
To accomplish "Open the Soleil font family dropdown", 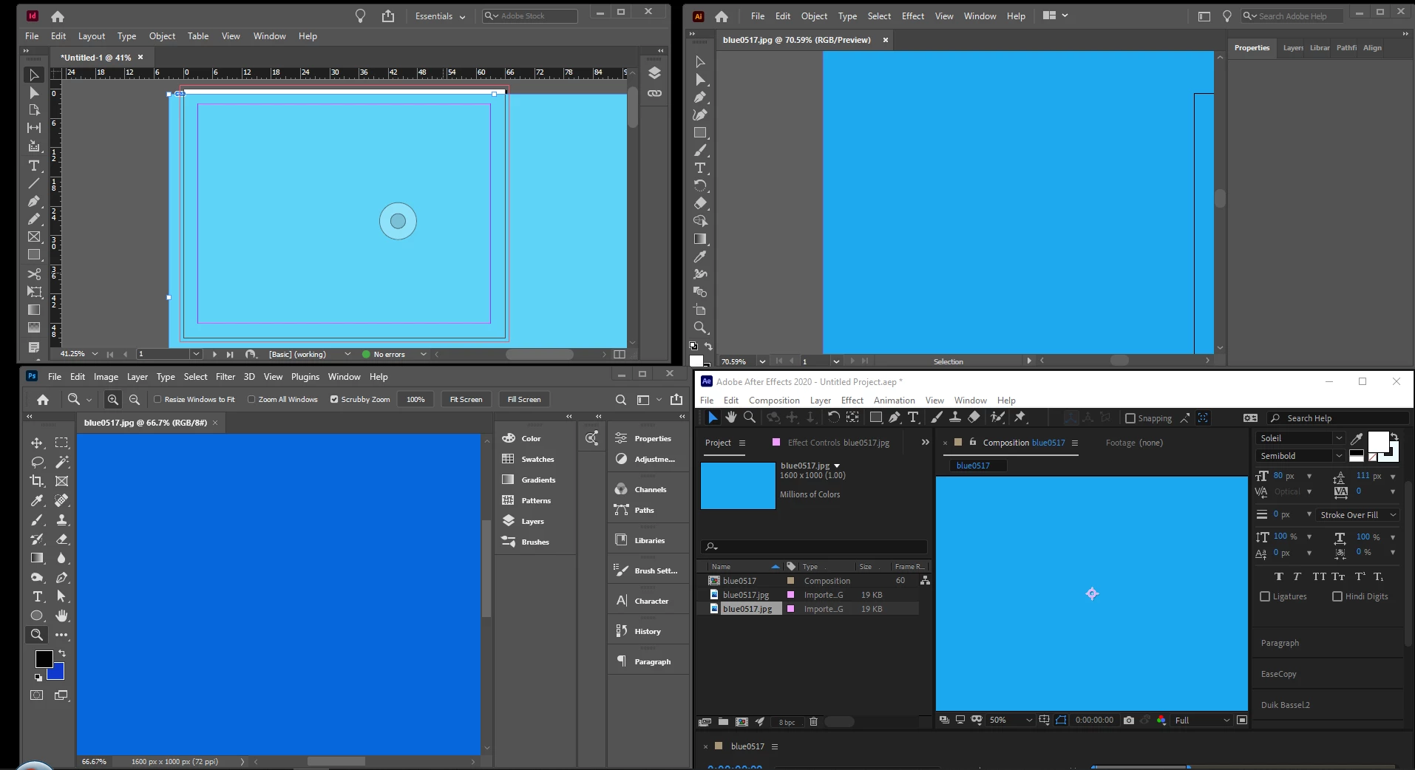I will 1300,438.
